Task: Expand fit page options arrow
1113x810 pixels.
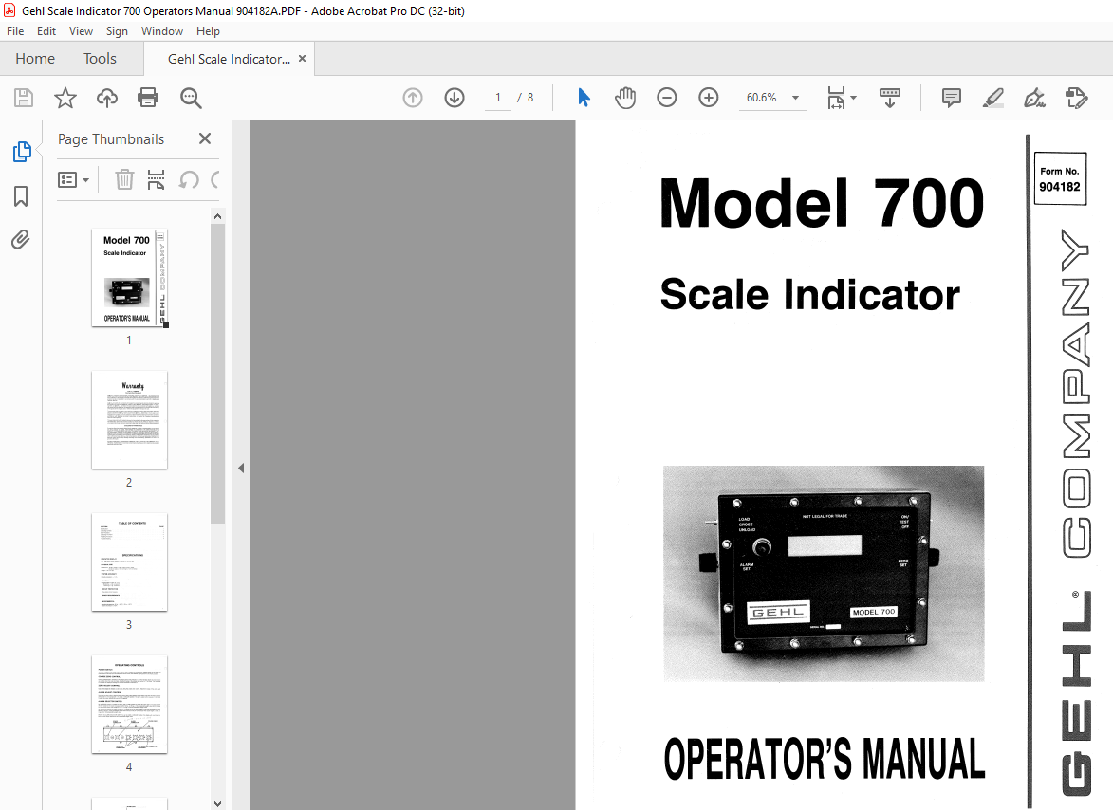Action: [x=854, y=98]
